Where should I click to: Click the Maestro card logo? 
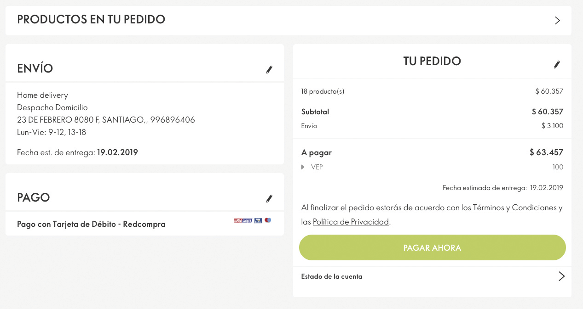click(268, 221)
